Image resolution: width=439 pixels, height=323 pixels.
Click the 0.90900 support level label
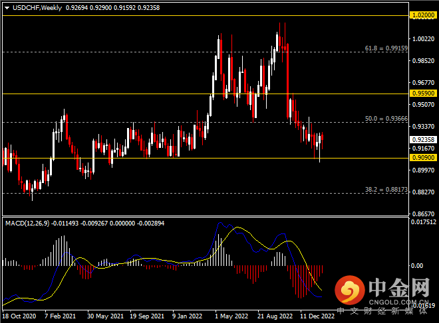[x=423, y=159]
